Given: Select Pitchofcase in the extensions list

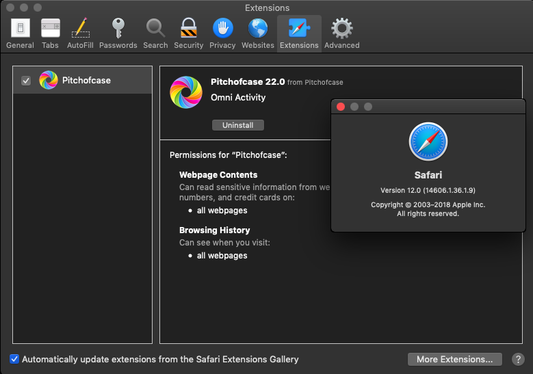Looking at the screenshot, I should click(86, 81).
